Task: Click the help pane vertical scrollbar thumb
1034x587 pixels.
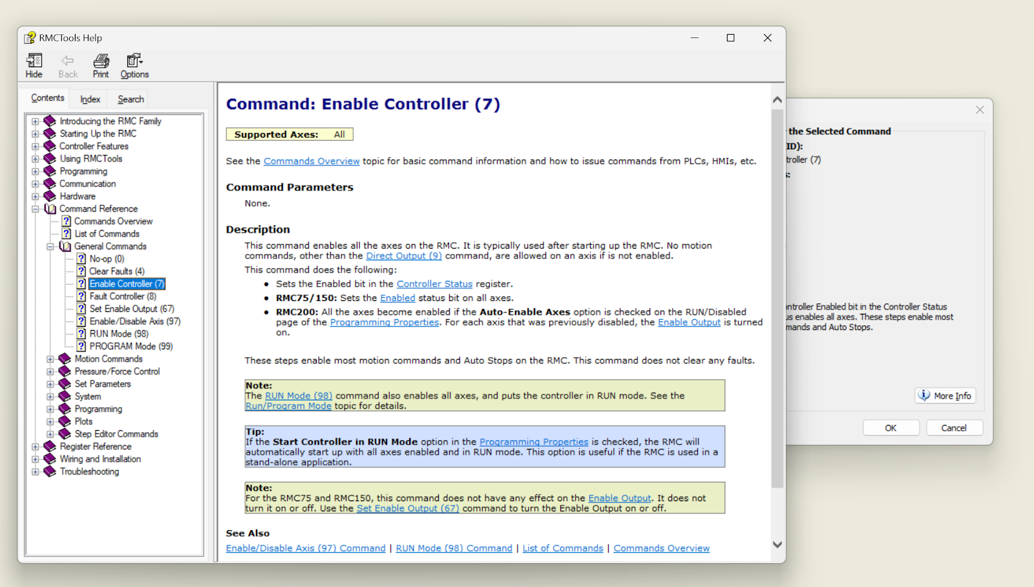Action: 777,298
